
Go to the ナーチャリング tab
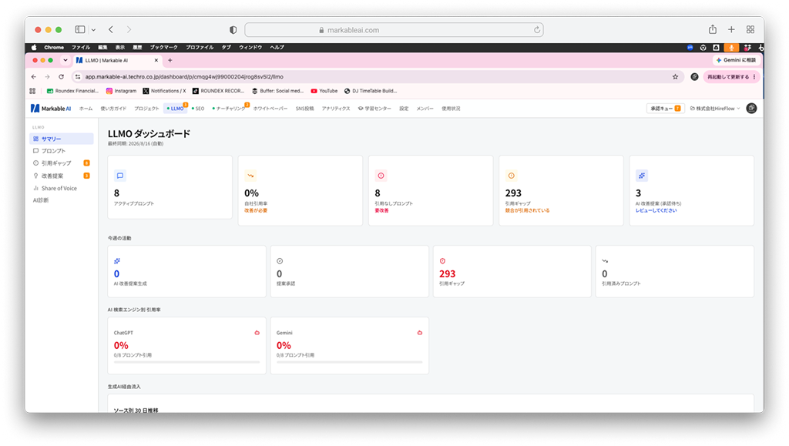(x=230, y=109)
